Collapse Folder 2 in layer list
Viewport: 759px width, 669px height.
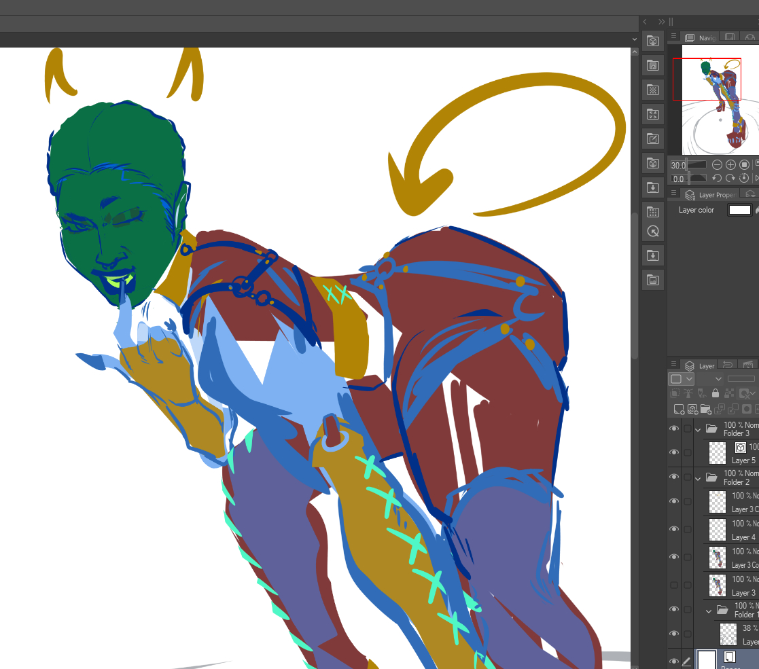click(698, 478)
